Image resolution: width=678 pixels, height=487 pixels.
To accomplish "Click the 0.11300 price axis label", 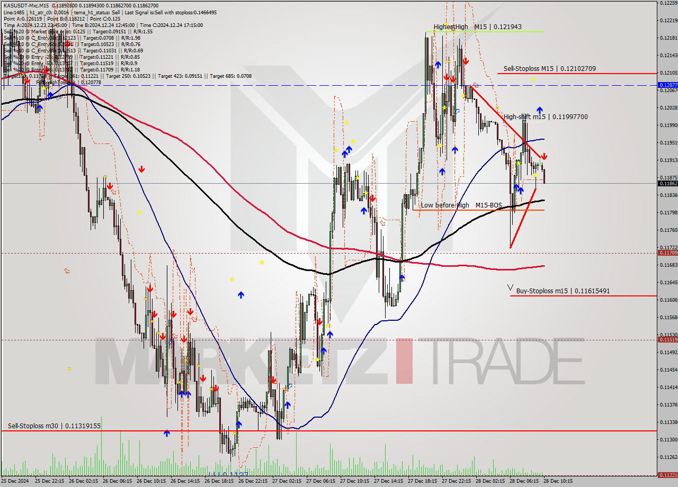I will (x=668, y=439).
